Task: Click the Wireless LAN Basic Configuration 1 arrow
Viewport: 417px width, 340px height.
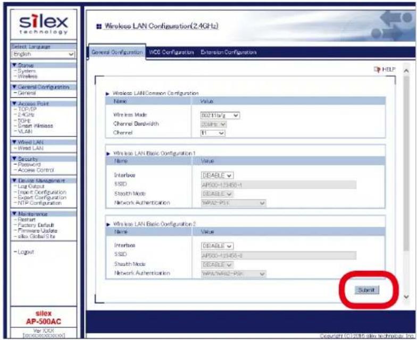Action: coord(107,154)
